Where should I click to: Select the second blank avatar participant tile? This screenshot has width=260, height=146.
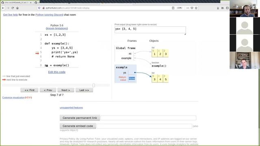point(245,43)
